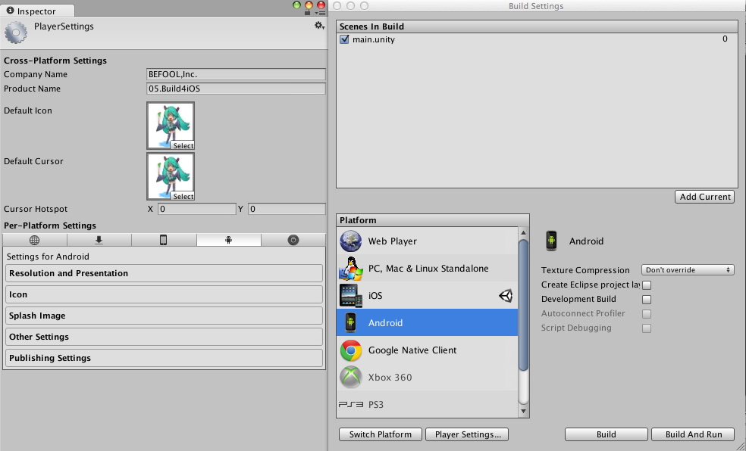Click the Add Current button
The height and width of the screenshot is (451, 746).
[x=704, y=197]
